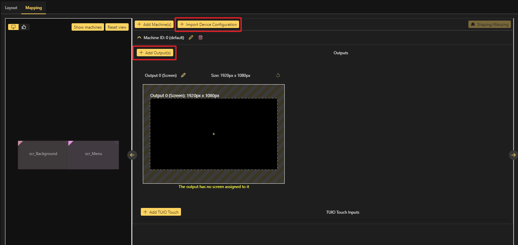Edit Machine ID 0 with pencil icon
Screen dimensions: 518x245
pos(191,38)
